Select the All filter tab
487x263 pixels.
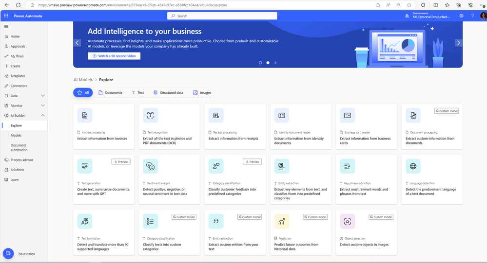tap(83, 93)
